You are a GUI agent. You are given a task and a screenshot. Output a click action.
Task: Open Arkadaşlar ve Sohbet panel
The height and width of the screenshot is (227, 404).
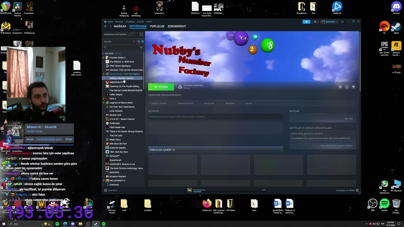347,190
